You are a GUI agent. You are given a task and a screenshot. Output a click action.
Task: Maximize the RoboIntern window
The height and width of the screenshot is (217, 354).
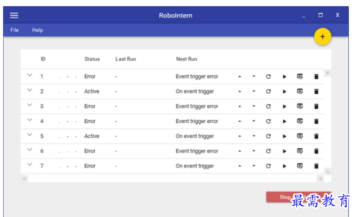click(320, 15)
